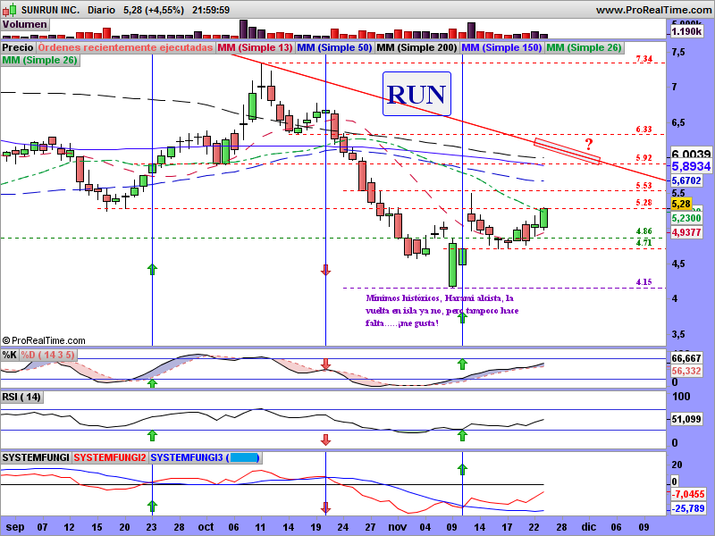This screenshot has height=536, width=715.
Task: Click the red 4,9377 value tag
Action: (x=686, y=232)
